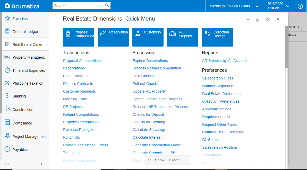307x170 pixels.
Task: Open Time and Expenses stopwatch icon
Action: [7, 70]
